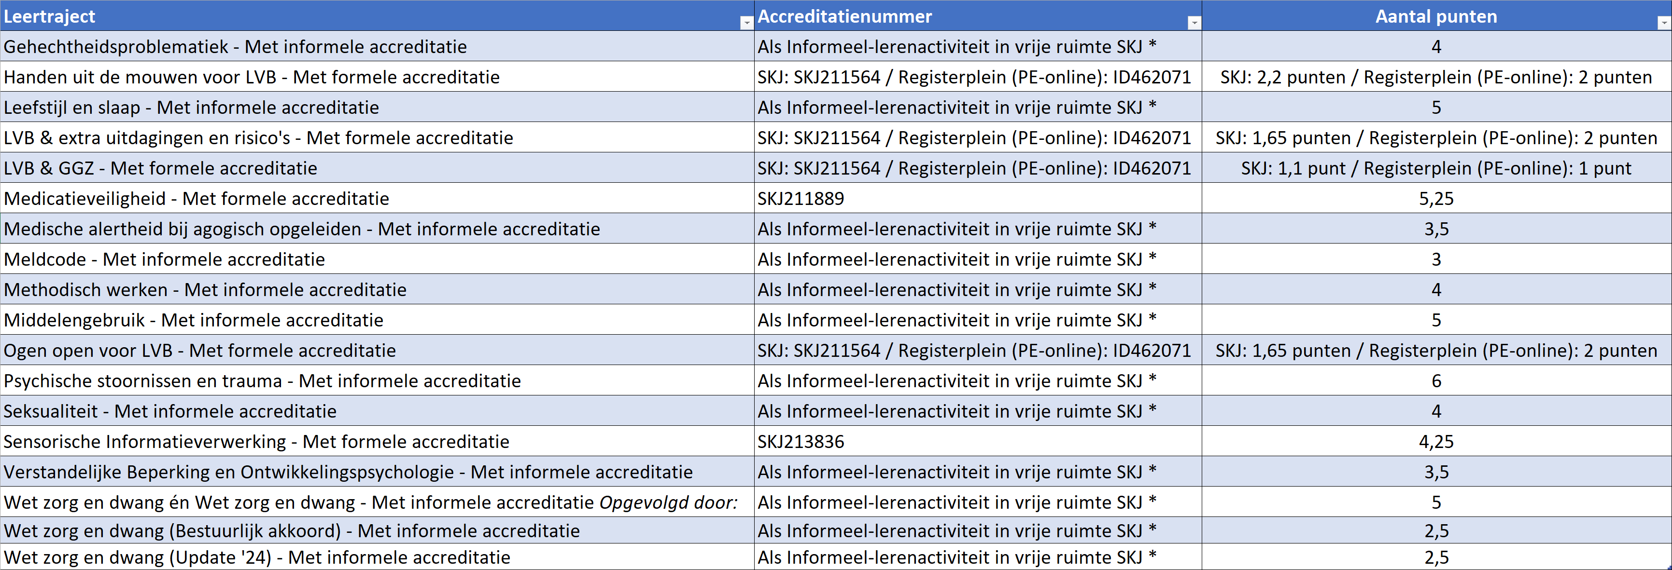
Task: Click the accreditation cell in Methodisch werken row
Action: pos(978,289)
